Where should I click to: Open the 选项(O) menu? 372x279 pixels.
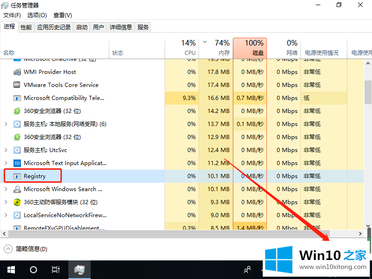(x=37, y=15)
